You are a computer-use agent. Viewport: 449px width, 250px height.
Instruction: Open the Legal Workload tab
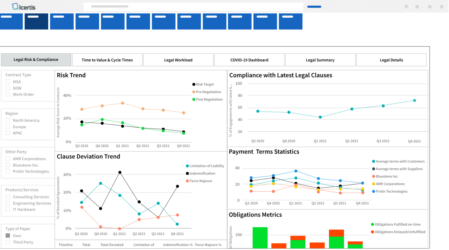[x=178, y=60]
